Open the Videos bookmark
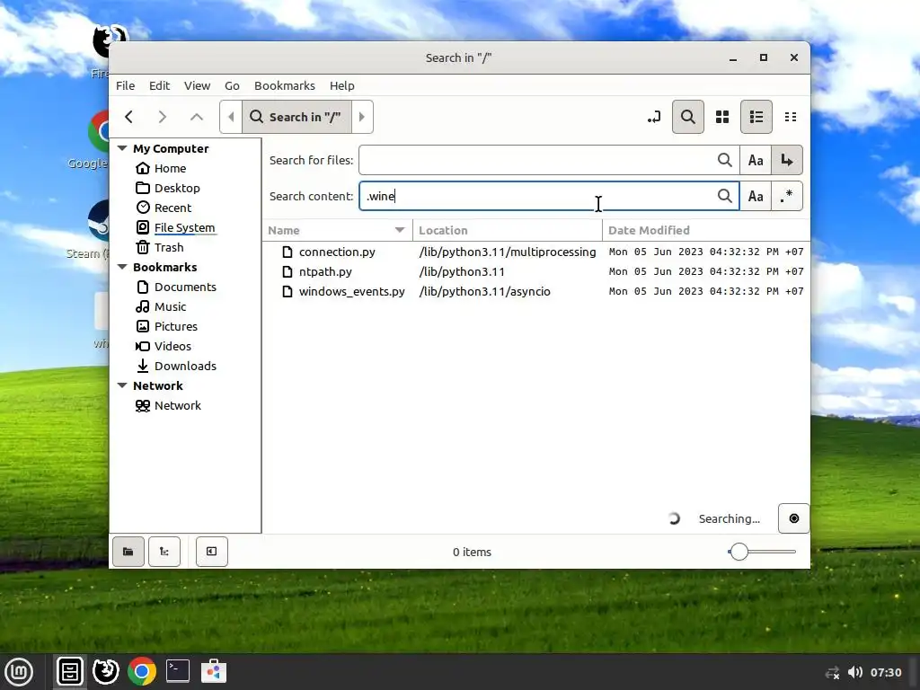This screenshot has width=920, height=690. point(172,346)
